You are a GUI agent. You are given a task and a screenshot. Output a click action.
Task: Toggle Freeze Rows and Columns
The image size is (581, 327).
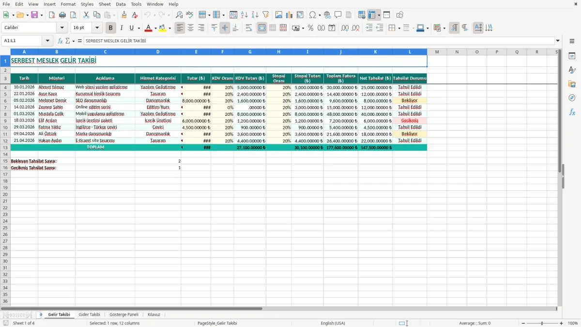point(372,15)
